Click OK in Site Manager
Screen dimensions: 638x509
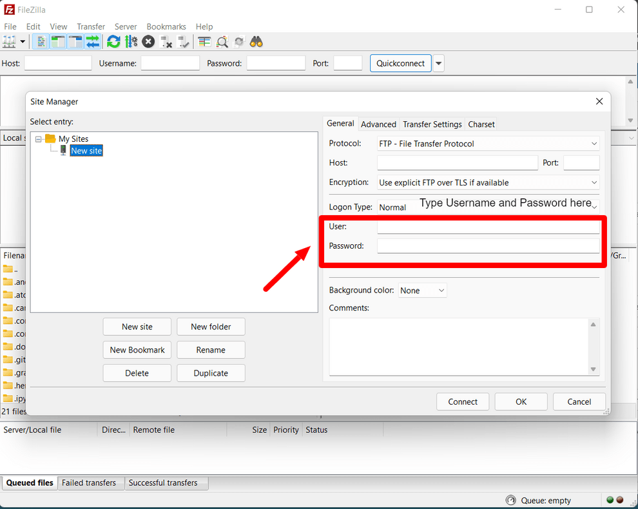[521, 401]
